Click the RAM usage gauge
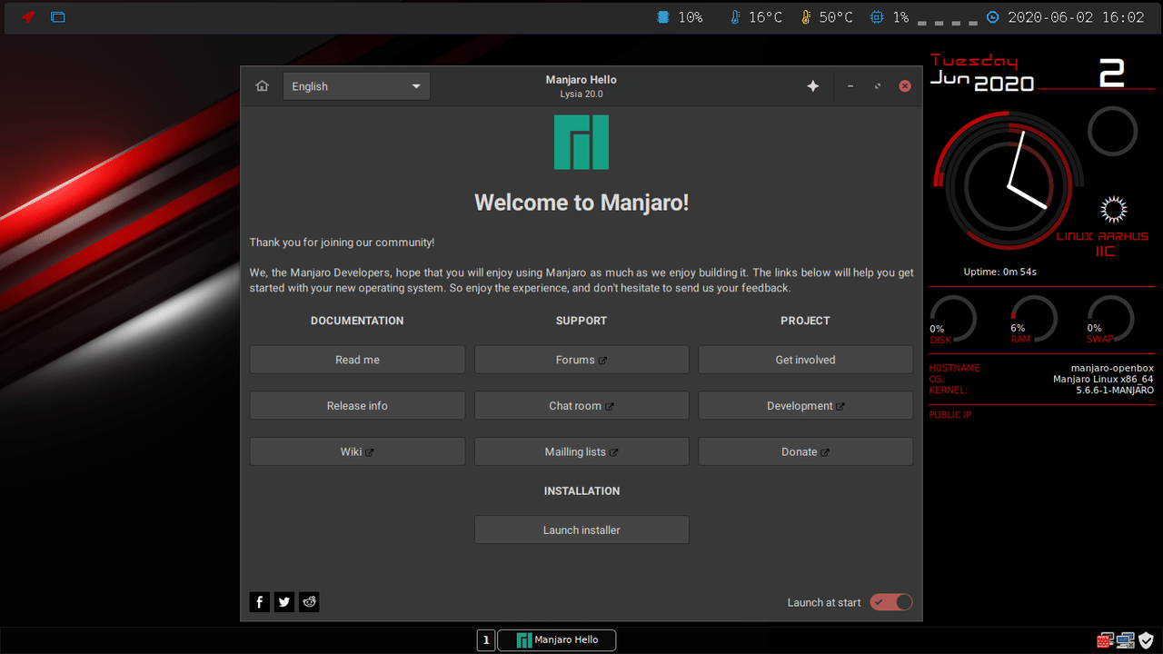 [x=1033, y=320]
